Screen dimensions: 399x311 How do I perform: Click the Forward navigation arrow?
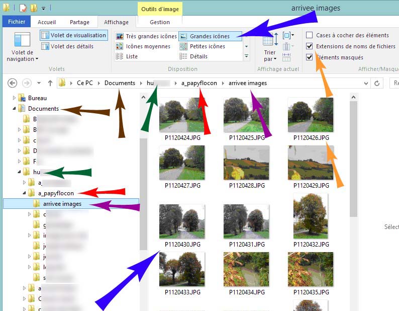27,83
